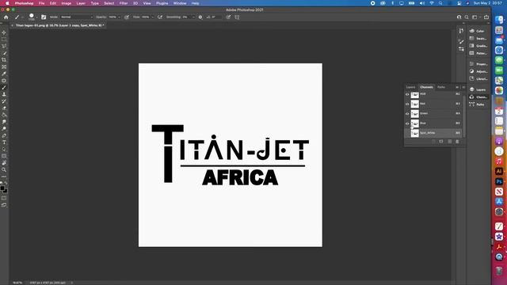Image resolution: width=507 pixels, height=285 pixels.
Task: Open the Filter menu
Action: coord(124,3)
